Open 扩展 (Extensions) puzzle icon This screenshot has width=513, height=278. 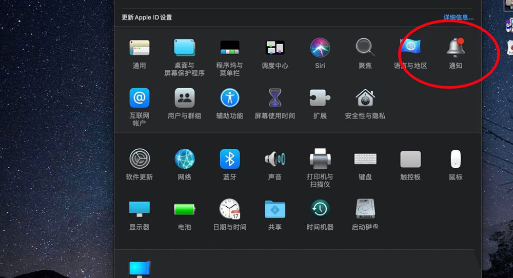[x=320, y=98]
